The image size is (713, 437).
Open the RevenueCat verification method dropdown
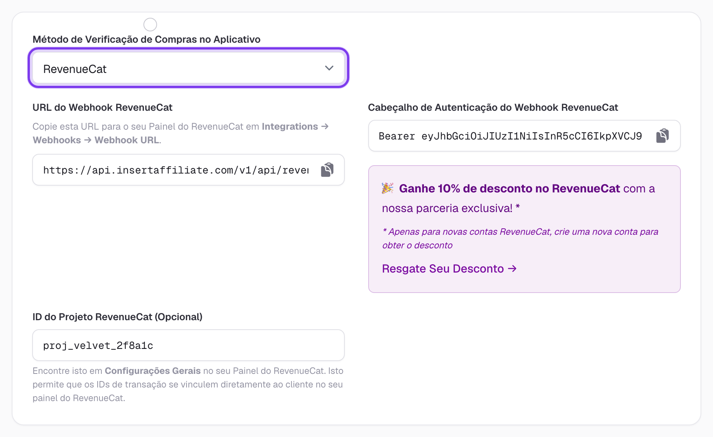coord(188,68)
